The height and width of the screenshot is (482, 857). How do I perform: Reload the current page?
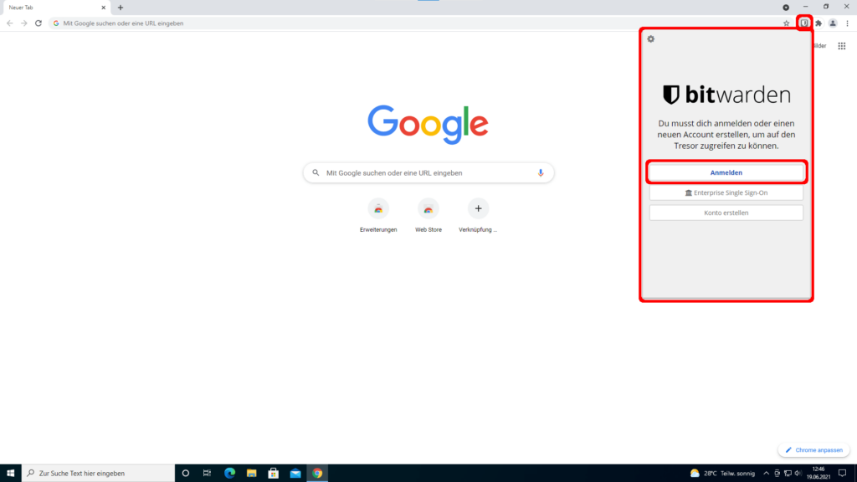pyautogui.click(x=38, y=23)
